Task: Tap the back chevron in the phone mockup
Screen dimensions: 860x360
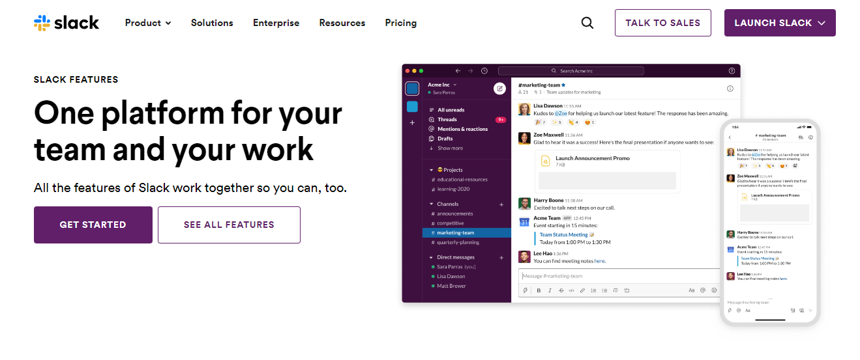Action: [730, 137]
